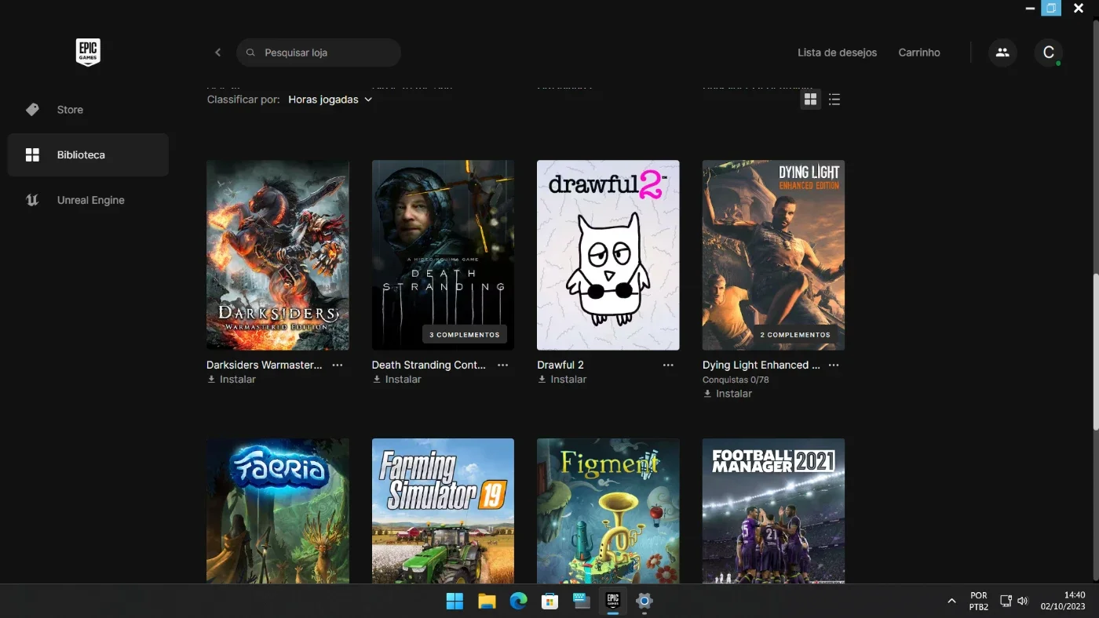Viewport: 1099px width, 618px height.
Task: Open Dying Light Enhanced Edition cover
Action: point(773,255)
